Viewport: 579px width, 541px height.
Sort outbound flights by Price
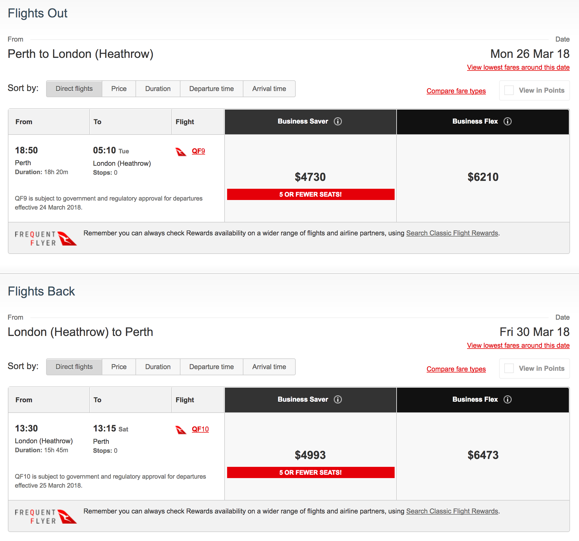[119, 89]
